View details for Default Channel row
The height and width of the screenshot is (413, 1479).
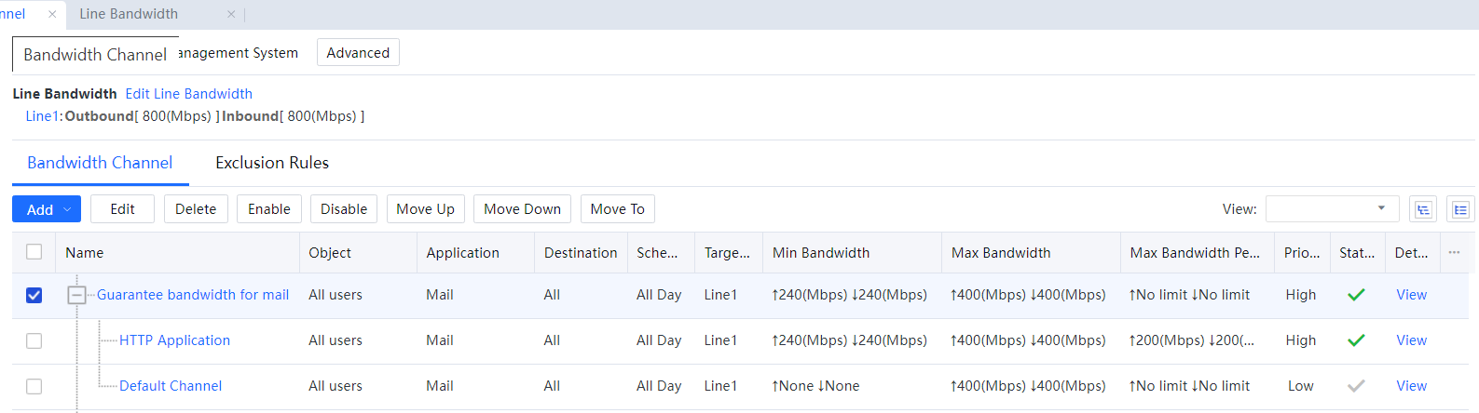tap(1411, 386)
